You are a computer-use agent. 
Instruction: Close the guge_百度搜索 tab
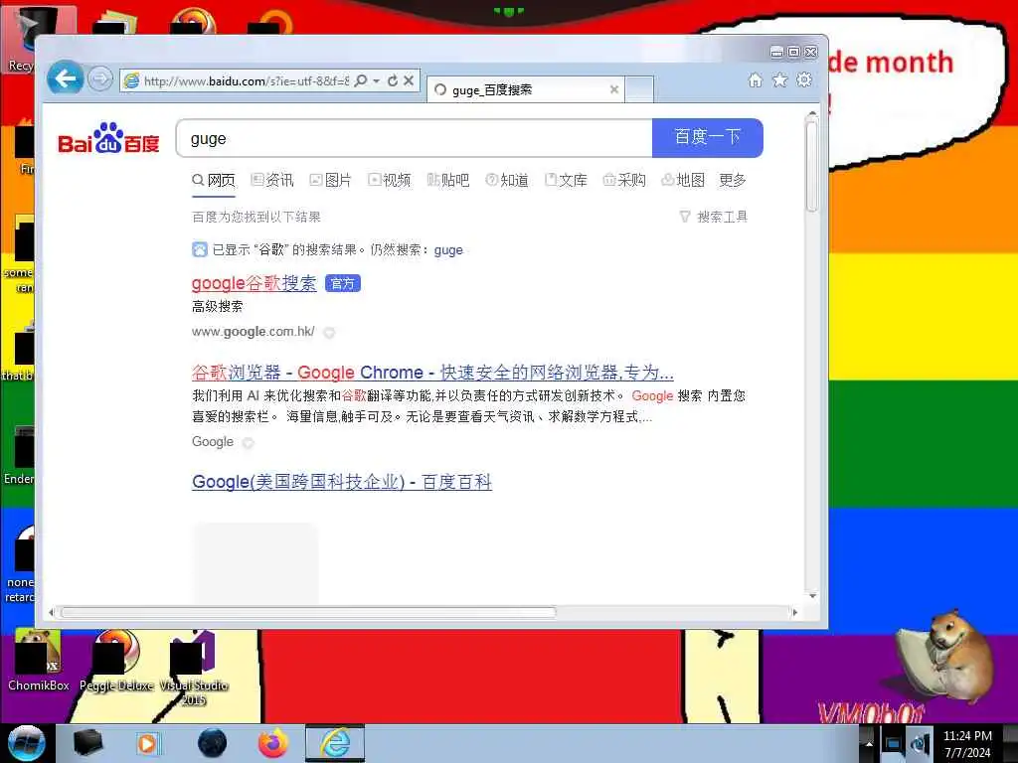click(x=614, y=89)
